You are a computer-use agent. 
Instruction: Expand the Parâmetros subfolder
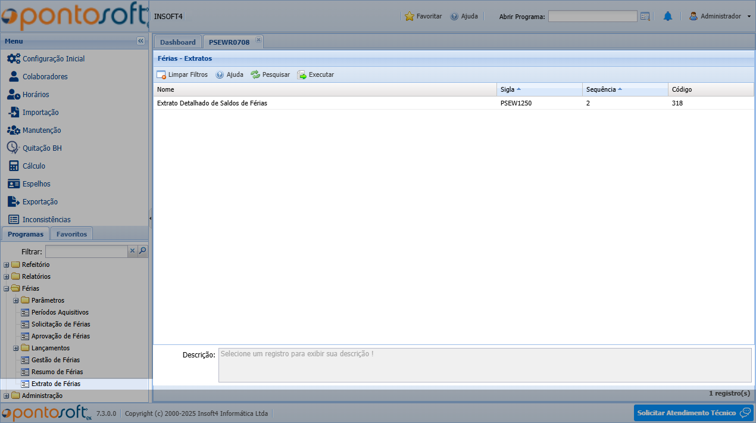[16, 300]
